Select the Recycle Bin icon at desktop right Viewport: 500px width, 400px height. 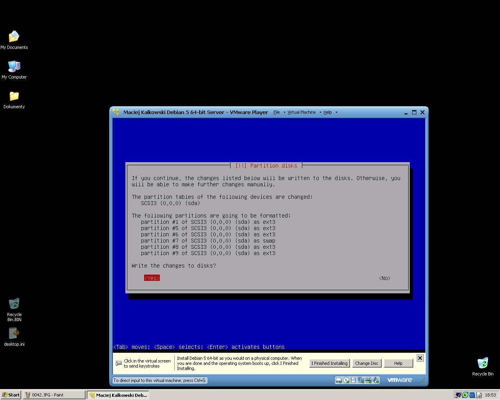483,366
